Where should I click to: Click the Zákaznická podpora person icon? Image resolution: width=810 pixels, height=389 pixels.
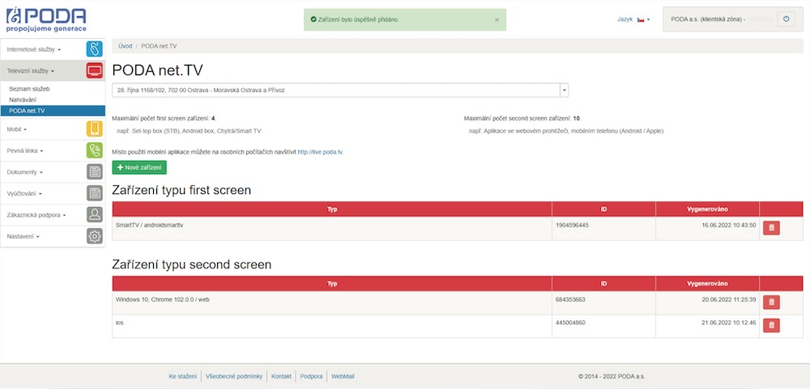point(95,214)
